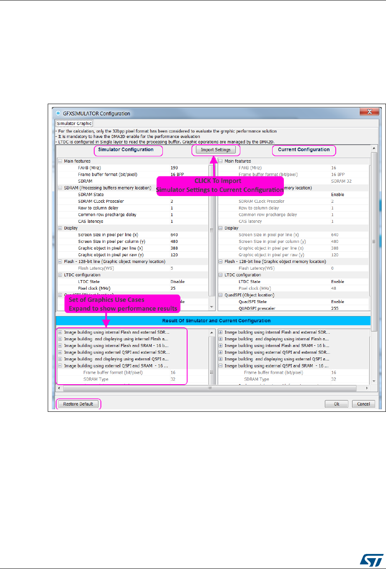This screenshot has height=569, width=386.
Task: Expand left result 'Image building using internal Flash and external SDR...'
Action: tap(60, 332)
